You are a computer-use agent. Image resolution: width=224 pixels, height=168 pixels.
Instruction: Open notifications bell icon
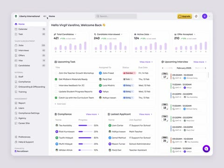point(196,16)
